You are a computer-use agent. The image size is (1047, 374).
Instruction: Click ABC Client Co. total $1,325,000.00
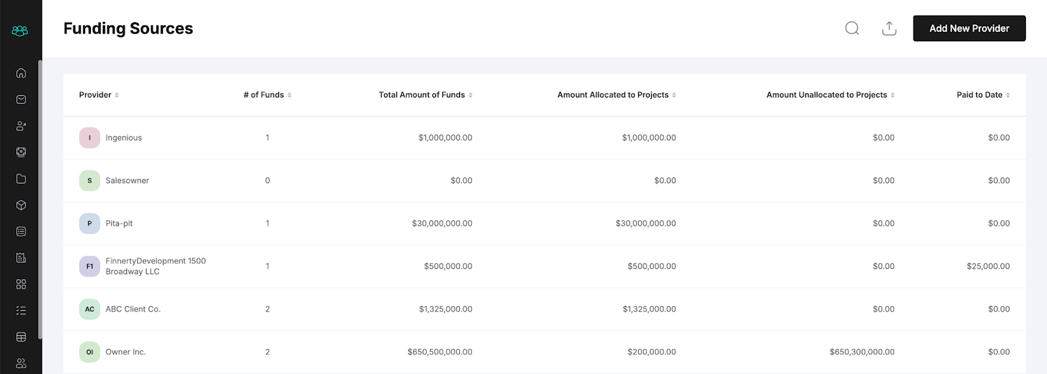coord(446,309)
